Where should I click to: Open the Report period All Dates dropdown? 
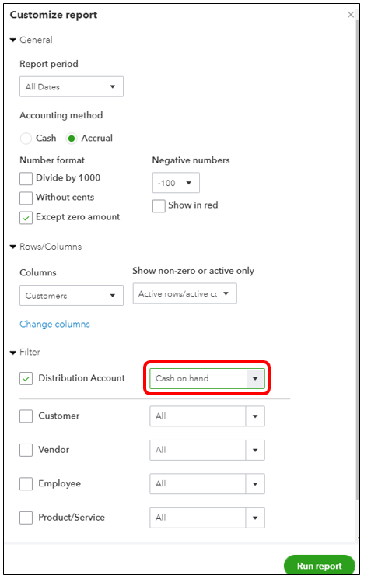coord(72,87)
